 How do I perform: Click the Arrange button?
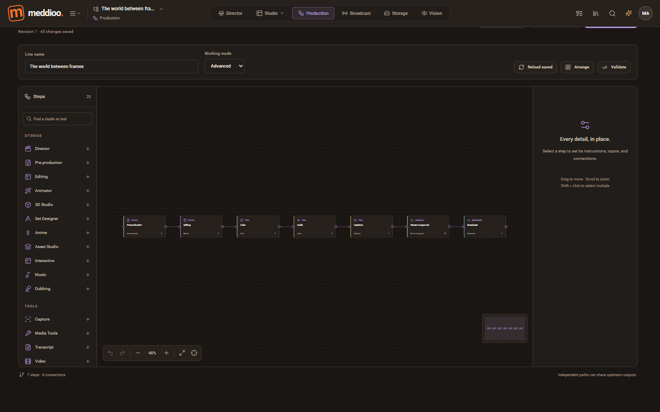[577, 67]
